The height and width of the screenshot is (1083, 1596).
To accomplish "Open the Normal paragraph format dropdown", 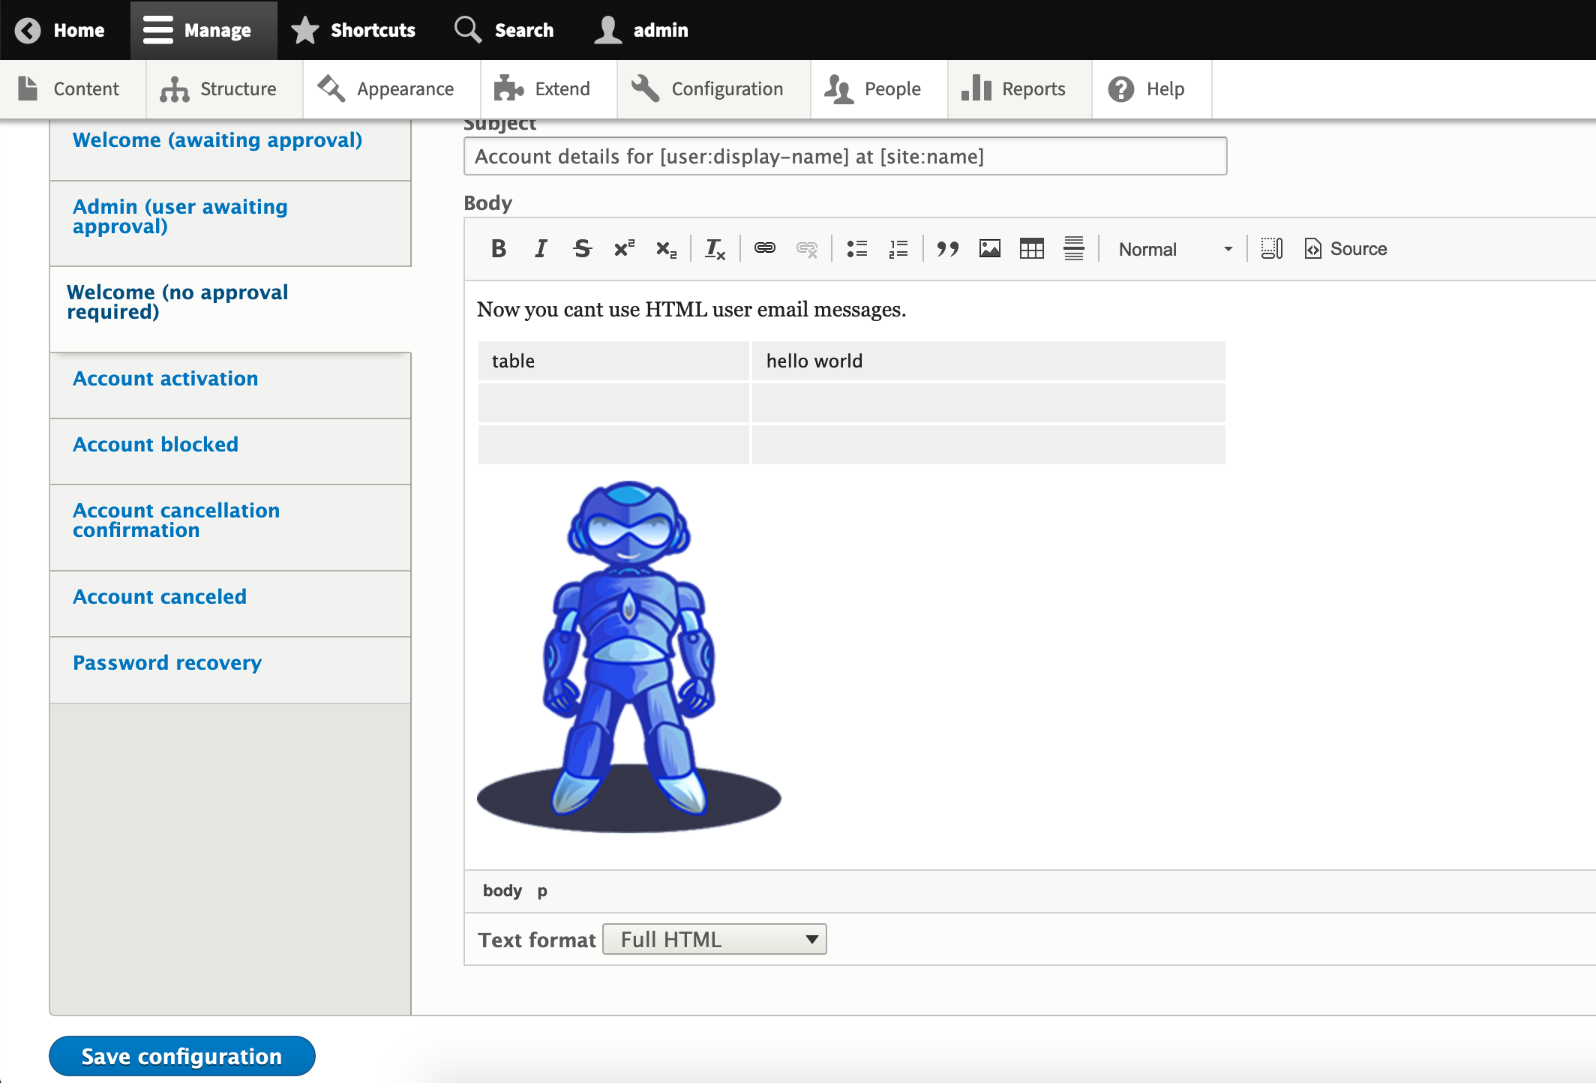I will click(1174, 249).
